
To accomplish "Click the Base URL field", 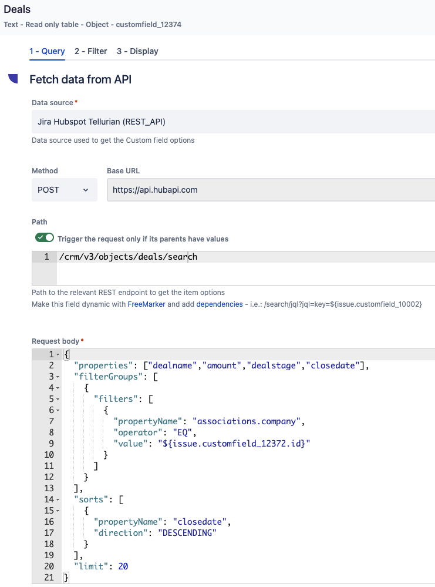I will 271,190.
